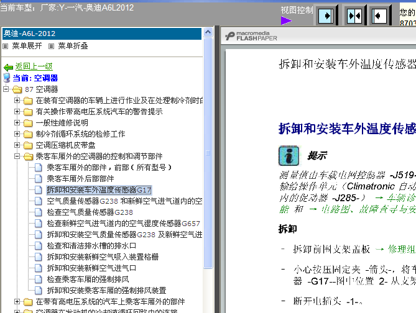Open 拆卸和安装新鲜空气吸入装置格栅 document
The image size is (416, 313).
[103, 257]
